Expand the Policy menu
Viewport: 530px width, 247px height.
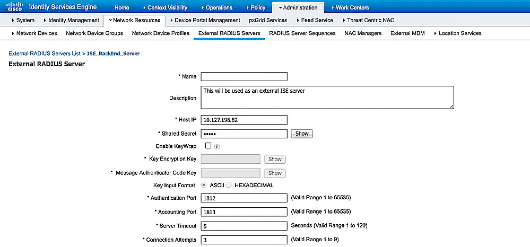click(x=256, y=7)
